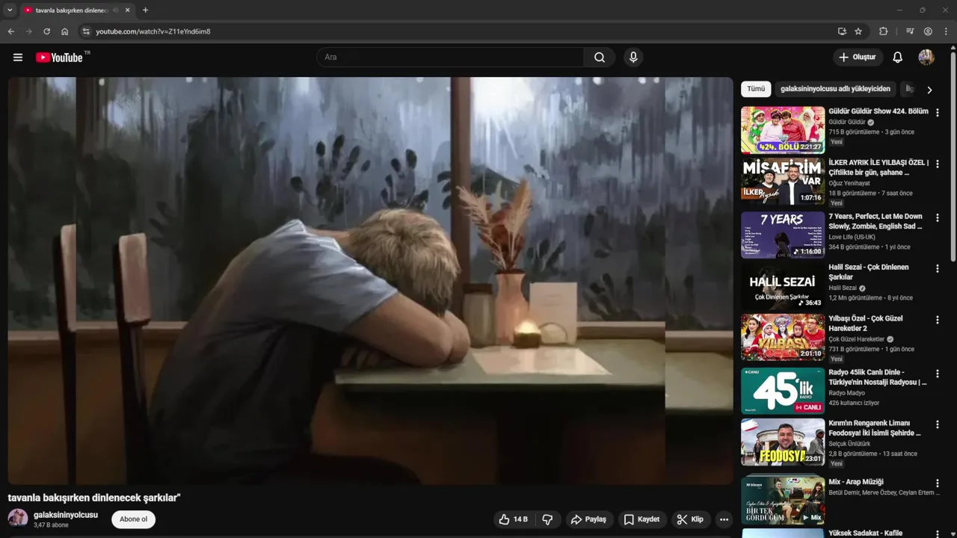
Task: Open the account avatar menu
Action: (x=926, y=58)
